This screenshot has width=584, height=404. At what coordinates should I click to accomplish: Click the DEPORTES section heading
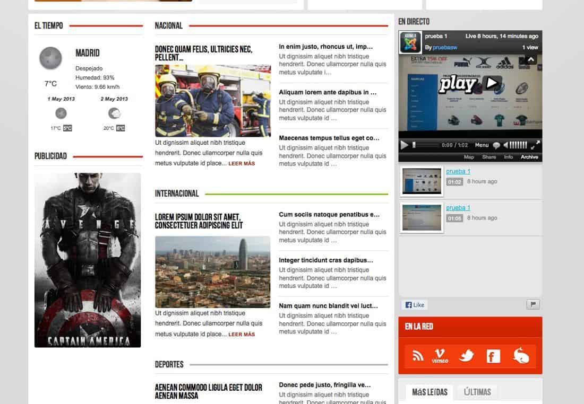point(169,365)
